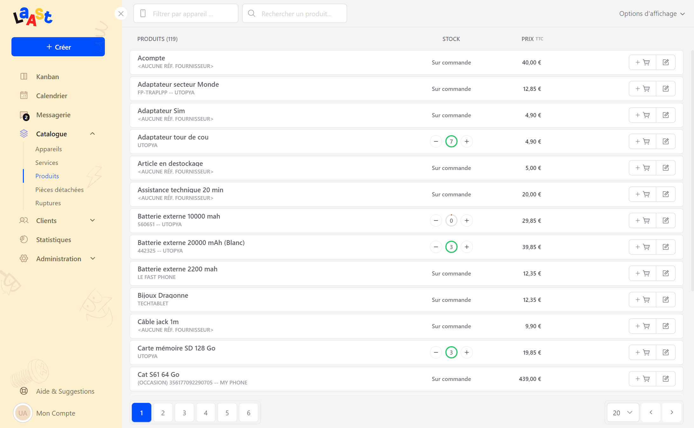
Task: Collapse the Catalogue menu section
Action: pyautogui.click(x=92, y=134)
